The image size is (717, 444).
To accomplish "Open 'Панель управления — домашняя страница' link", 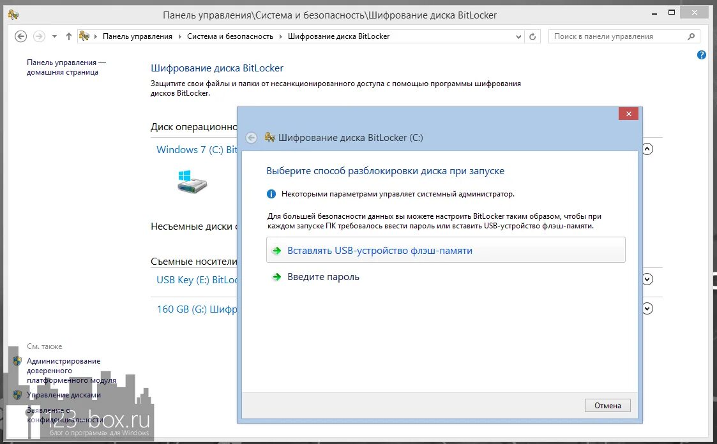I will (x=66, y=67).
